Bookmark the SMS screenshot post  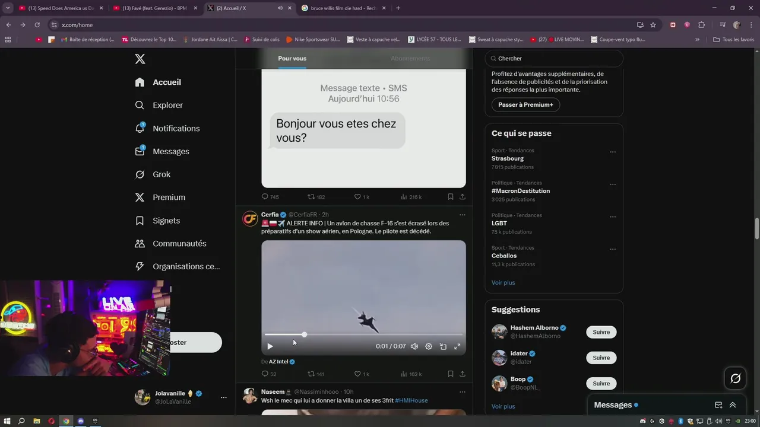coord(451,196)
